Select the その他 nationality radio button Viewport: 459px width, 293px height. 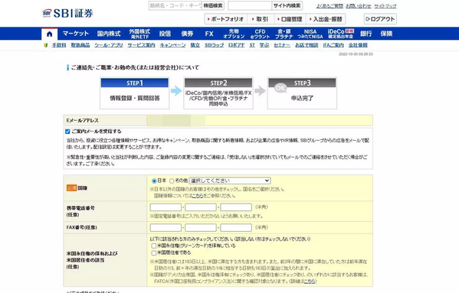pos(172,181)
